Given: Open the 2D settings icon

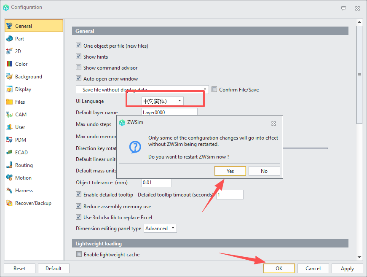Looking at the screenshot, I should click(9, 51).
